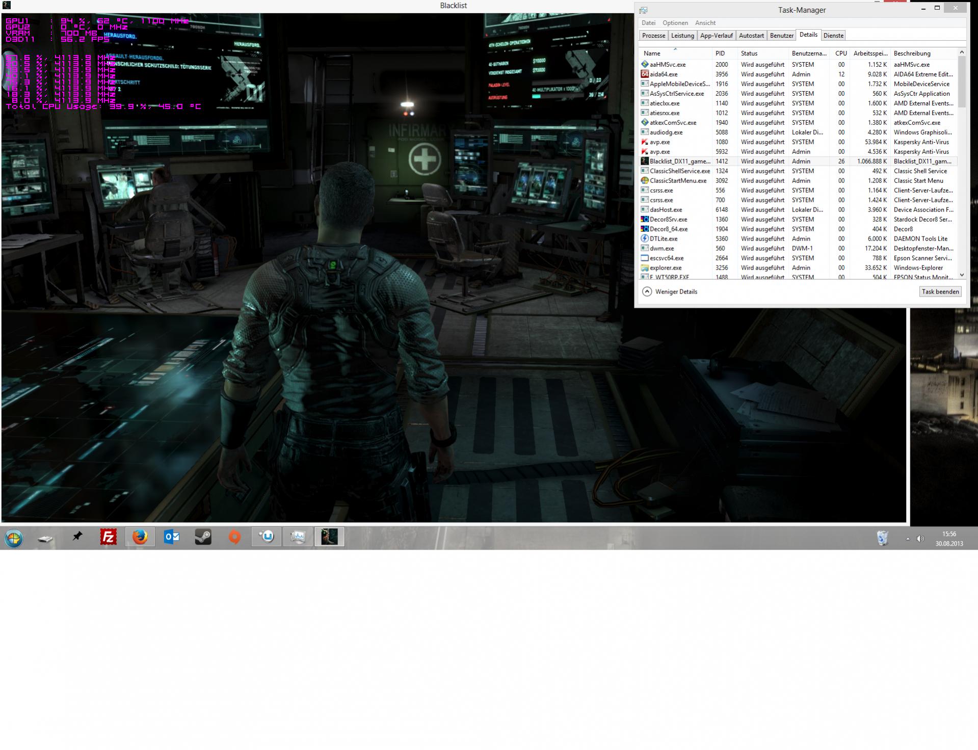The height and width of the screenshot is (750, 978).
Task: Click the volume speaker tray icon
Action: pos(920,539)
